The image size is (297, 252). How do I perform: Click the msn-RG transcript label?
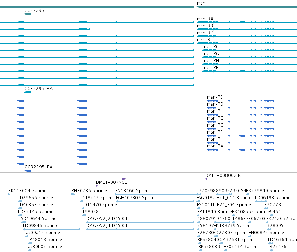click(x=211, y=54)
